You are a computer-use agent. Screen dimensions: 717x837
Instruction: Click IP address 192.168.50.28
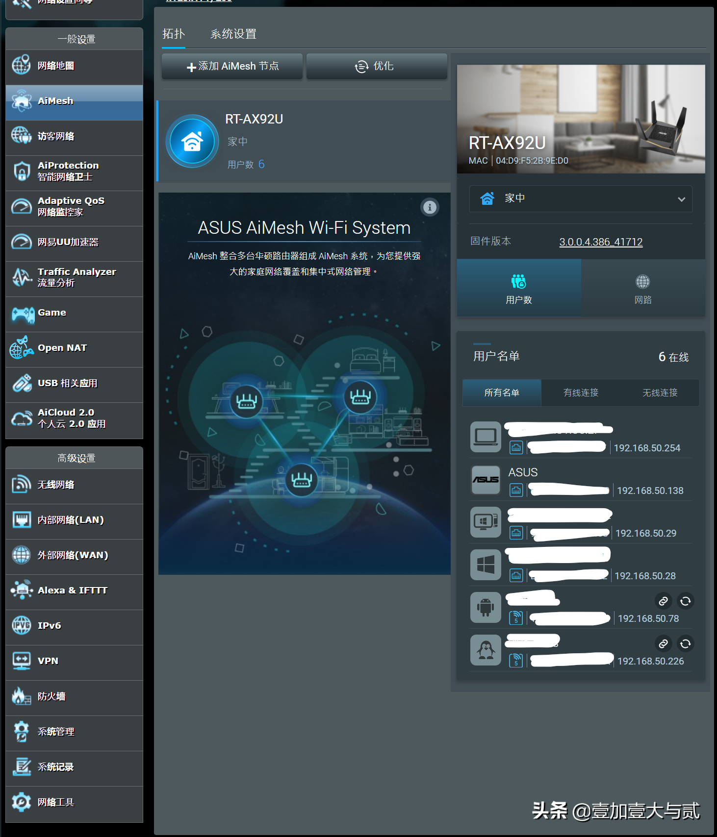coord(645,576)
